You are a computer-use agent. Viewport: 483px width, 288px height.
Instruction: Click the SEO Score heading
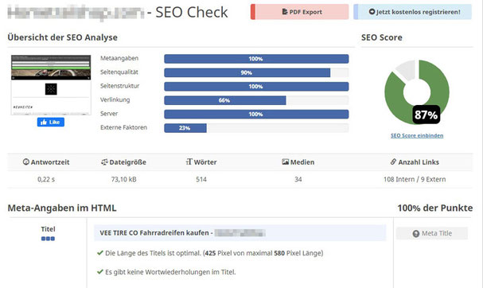coord(382,37)
